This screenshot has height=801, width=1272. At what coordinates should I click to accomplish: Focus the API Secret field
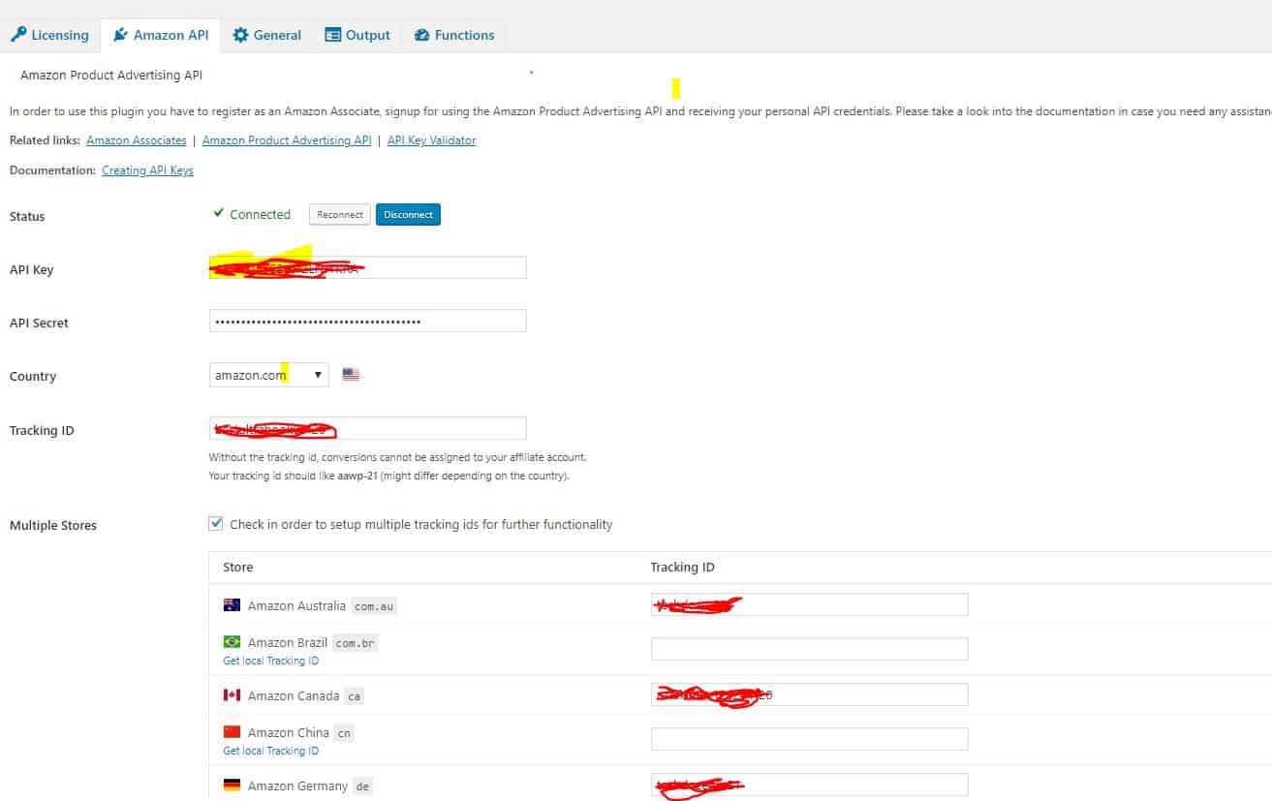pos(368,321)
